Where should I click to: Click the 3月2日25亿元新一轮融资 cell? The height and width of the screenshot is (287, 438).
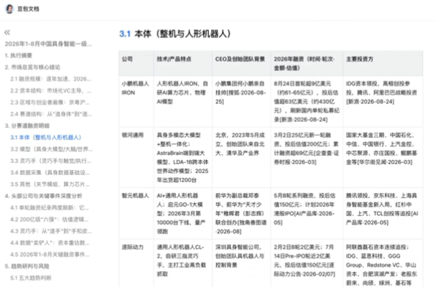pos(307,158)
